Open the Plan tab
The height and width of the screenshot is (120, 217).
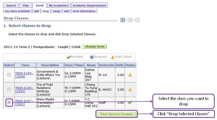(x=26, y=5)
